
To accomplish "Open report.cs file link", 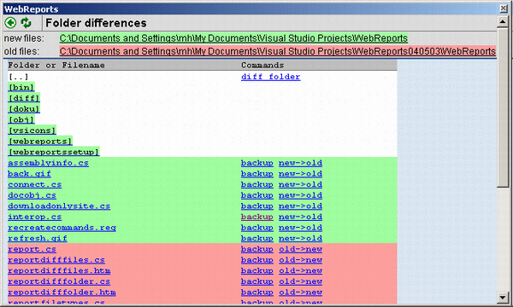I will point(32,249).
